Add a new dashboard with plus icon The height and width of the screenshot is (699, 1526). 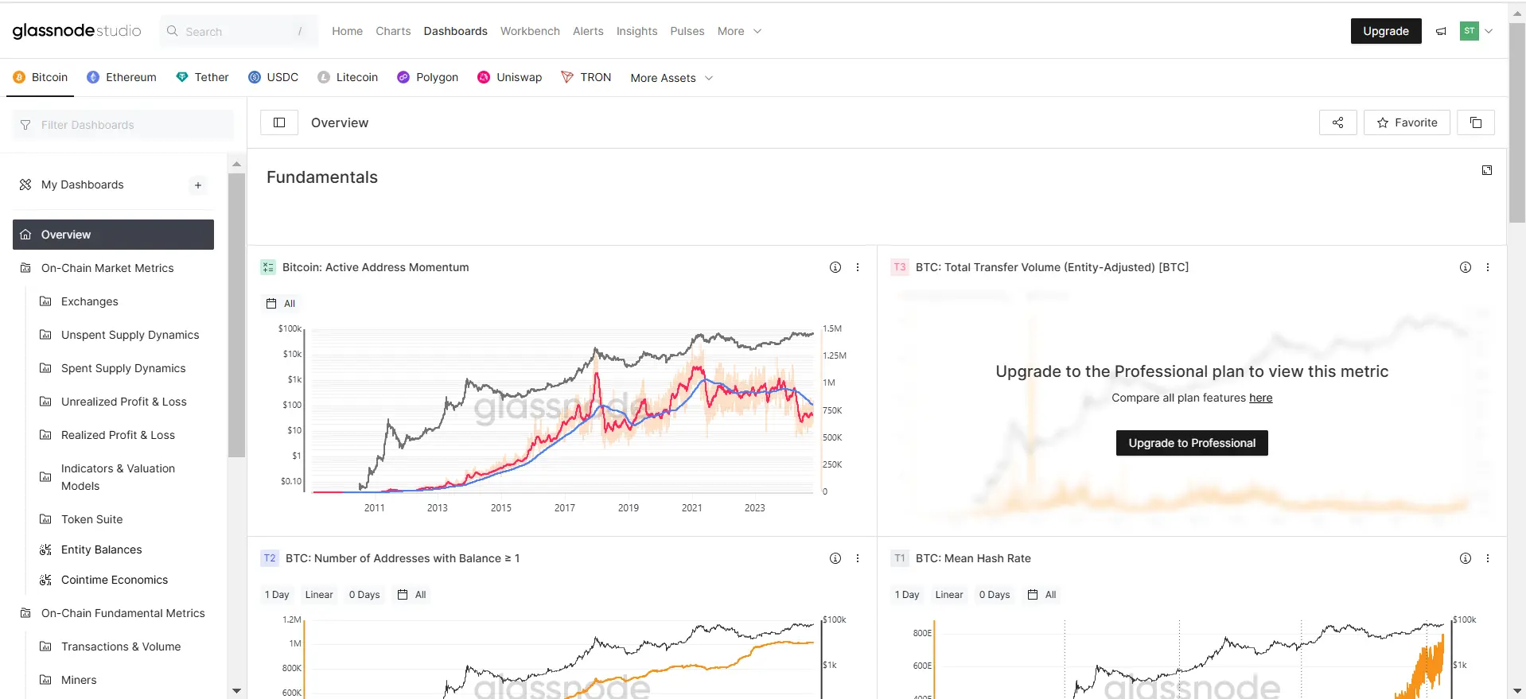[198, 184]
